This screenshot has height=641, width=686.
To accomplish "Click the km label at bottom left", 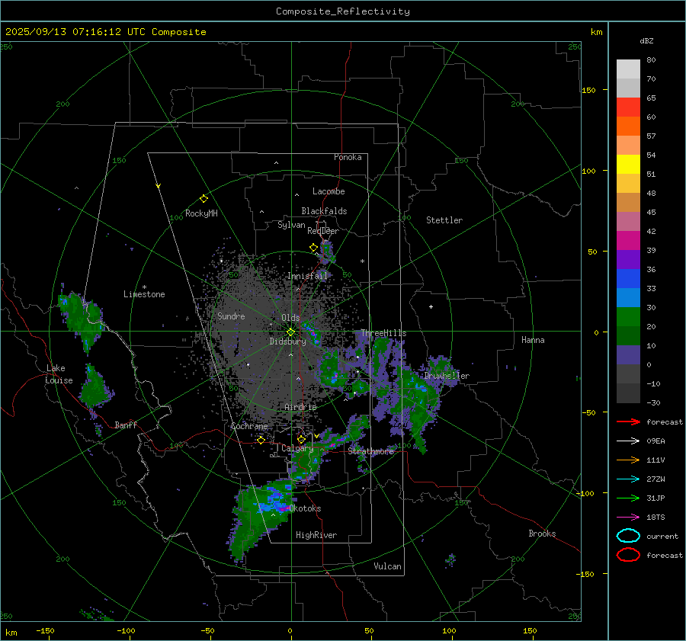I will click(x=11, y=633).
